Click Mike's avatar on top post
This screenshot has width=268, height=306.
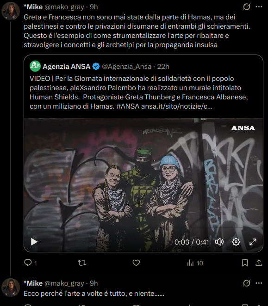(x=11, y=11)
